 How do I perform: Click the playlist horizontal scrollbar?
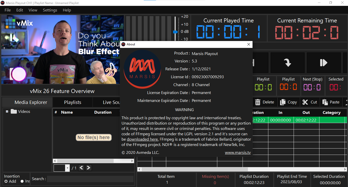pyautogui.click(x=242, y=169)
